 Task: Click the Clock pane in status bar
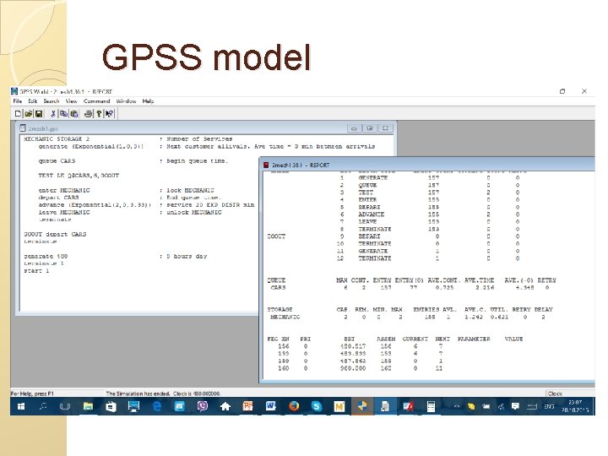570,394
